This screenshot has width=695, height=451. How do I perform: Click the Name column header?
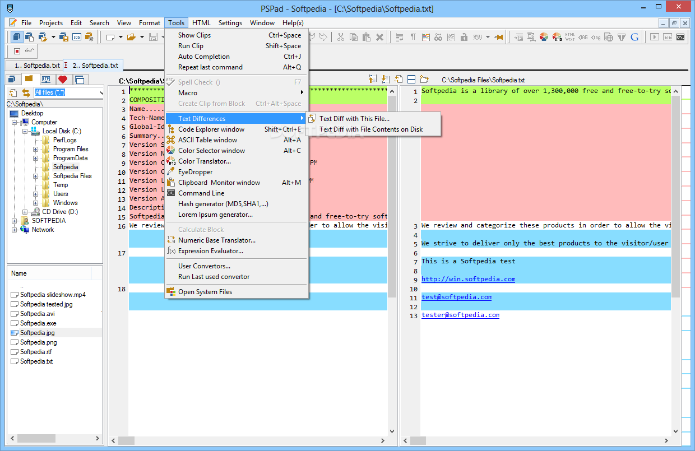49,273
